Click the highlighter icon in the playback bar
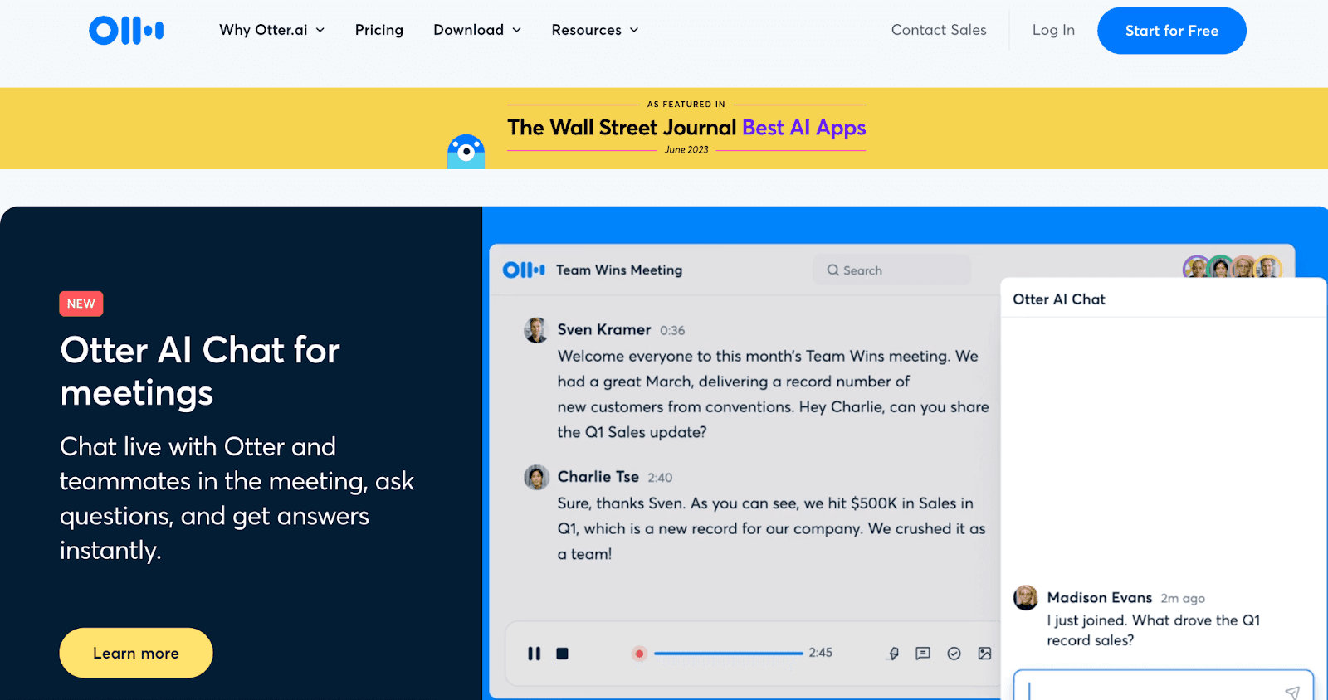Screen dimensions: 1328x700 click(894, 654)
